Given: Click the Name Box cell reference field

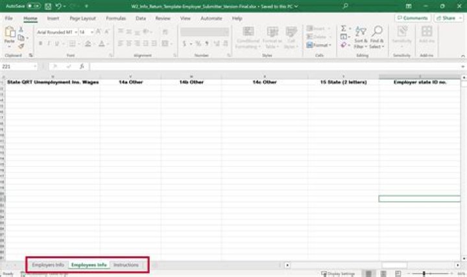Looking at the screenshot, I should 18,67.
